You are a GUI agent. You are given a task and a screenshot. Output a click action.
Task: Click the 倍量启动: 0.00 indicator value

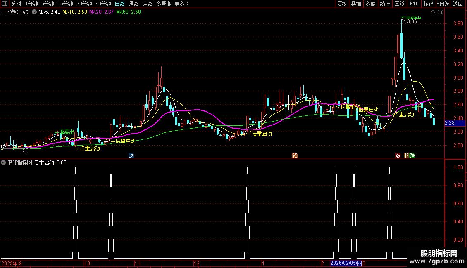click(50, 162)
